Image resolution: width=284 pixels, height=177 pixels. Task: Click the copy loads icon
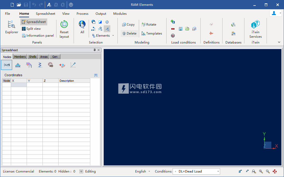pos(194,28)
